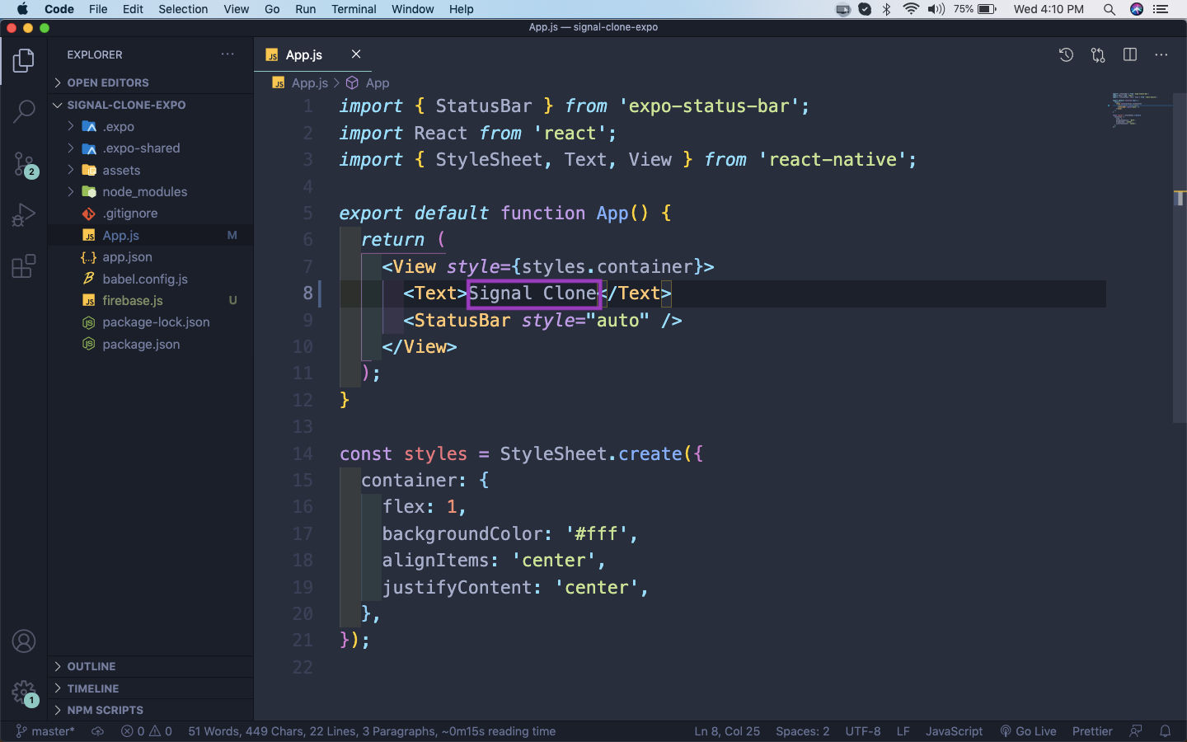Click the open changes icon in editor toolbar
The image size is (1187, 742).
[1098, 55]
